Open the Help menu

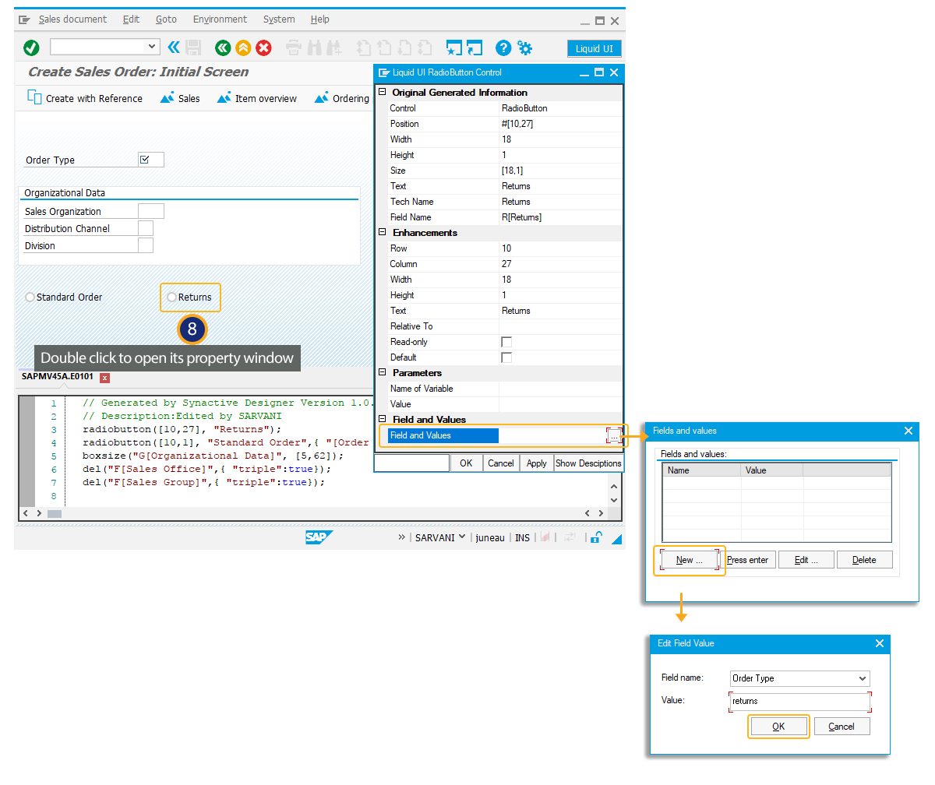click(x=319, y=19)
